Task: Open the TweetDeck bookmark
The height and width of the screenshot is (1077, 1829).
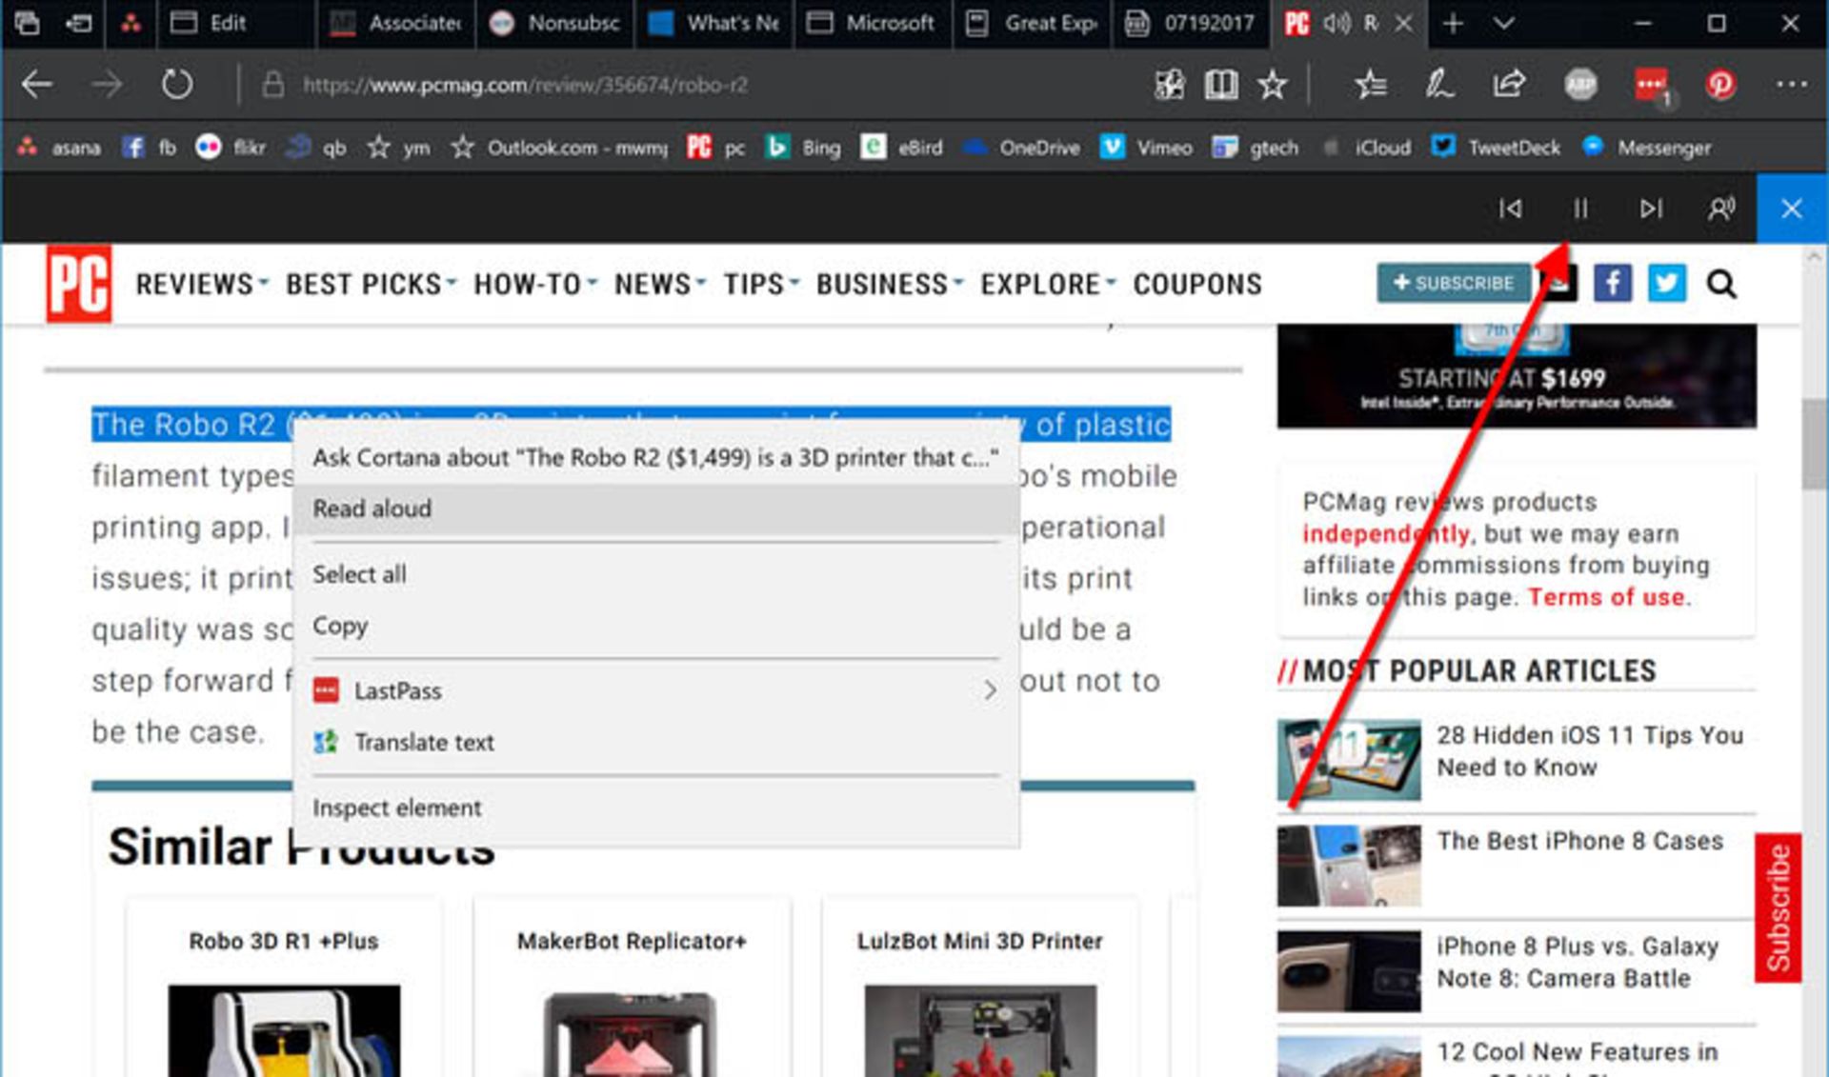Action: click(1497, 148)
